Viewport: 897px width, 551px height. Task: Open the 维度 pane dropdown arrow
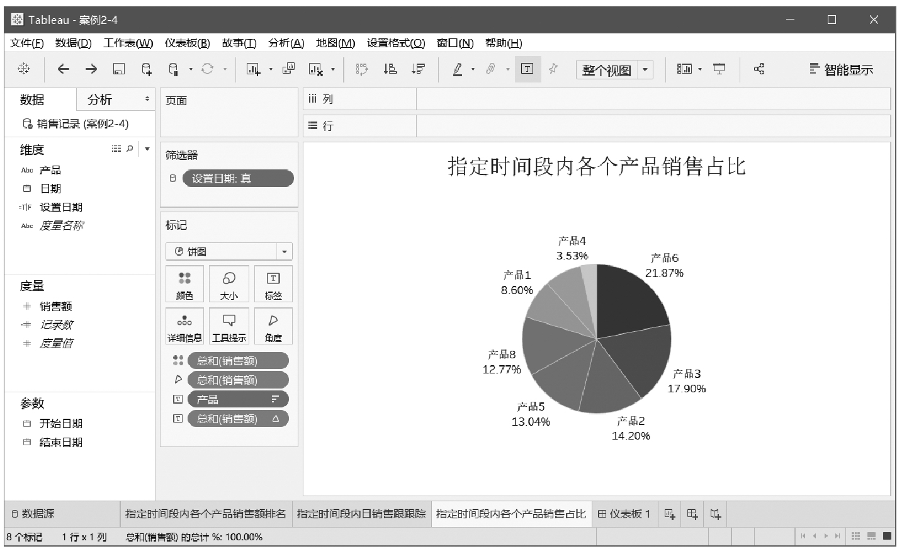(147, 149)
